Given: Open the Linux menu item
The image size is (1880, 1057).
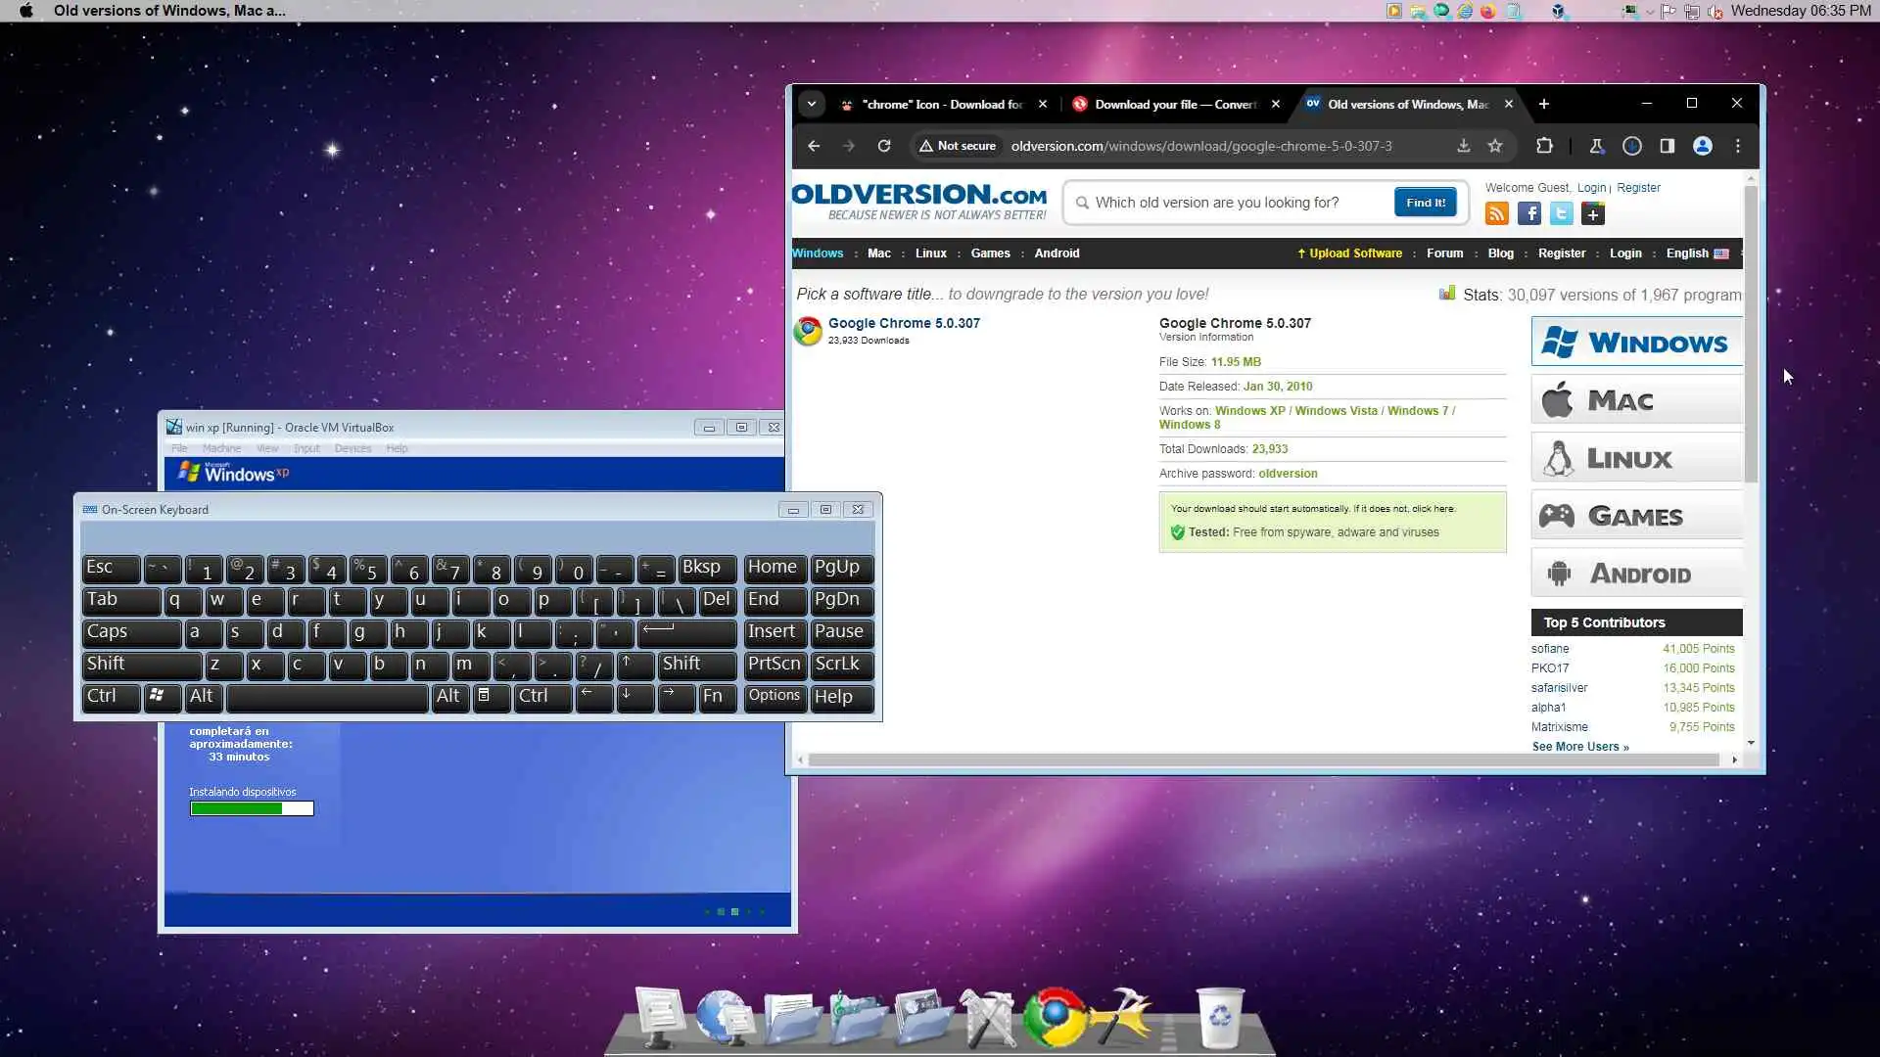Looking at the screenshot, I should pos(930,253).
